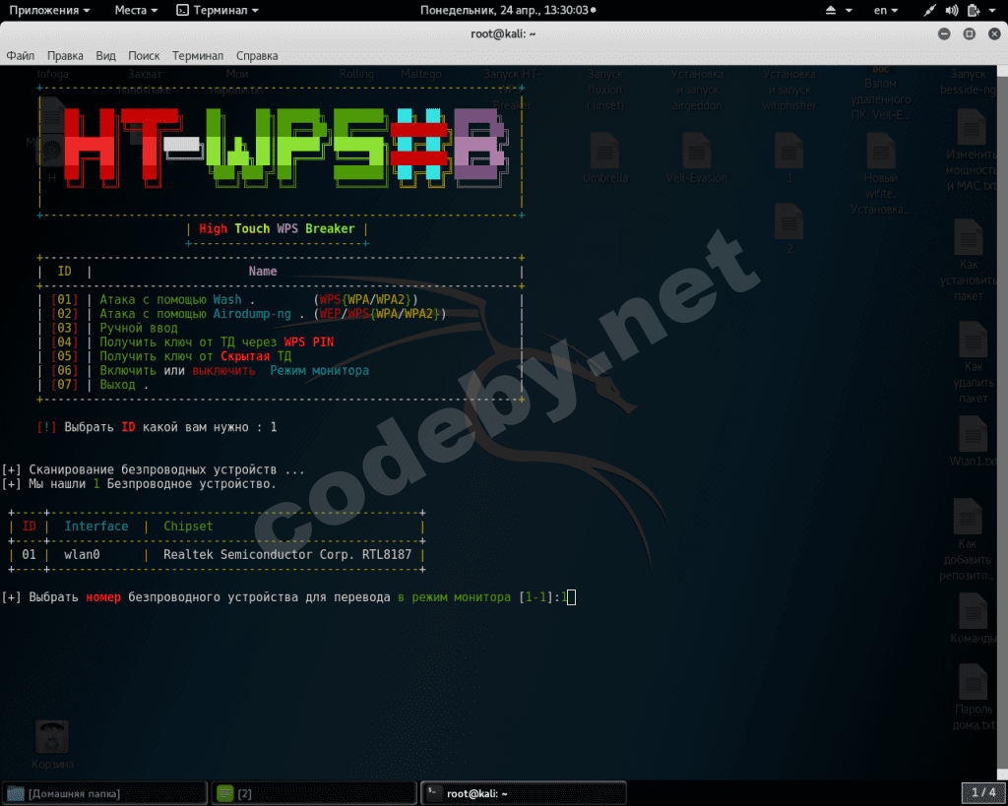This screenshot has width=1008, height=806.
Task: Select the Как установить пакет desktop file
Action: (969, 261)
